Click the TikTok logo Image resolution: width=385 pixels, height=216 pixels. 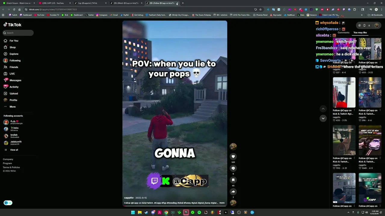(x=12, y=25)
